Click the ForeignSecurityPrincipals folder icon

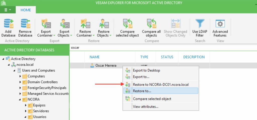click(25, 88)
